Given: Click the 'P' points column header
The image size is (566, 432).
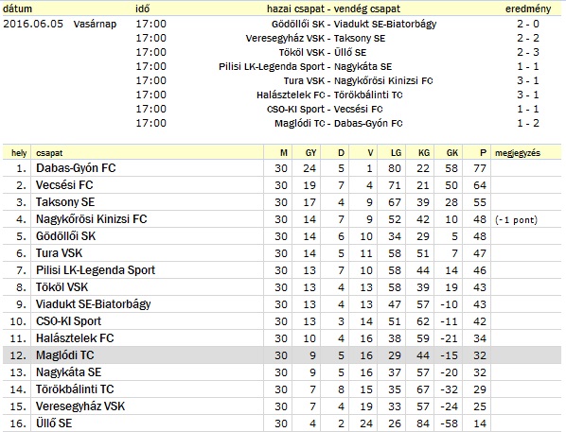Looking at the screenshot, I should point(484,153).
